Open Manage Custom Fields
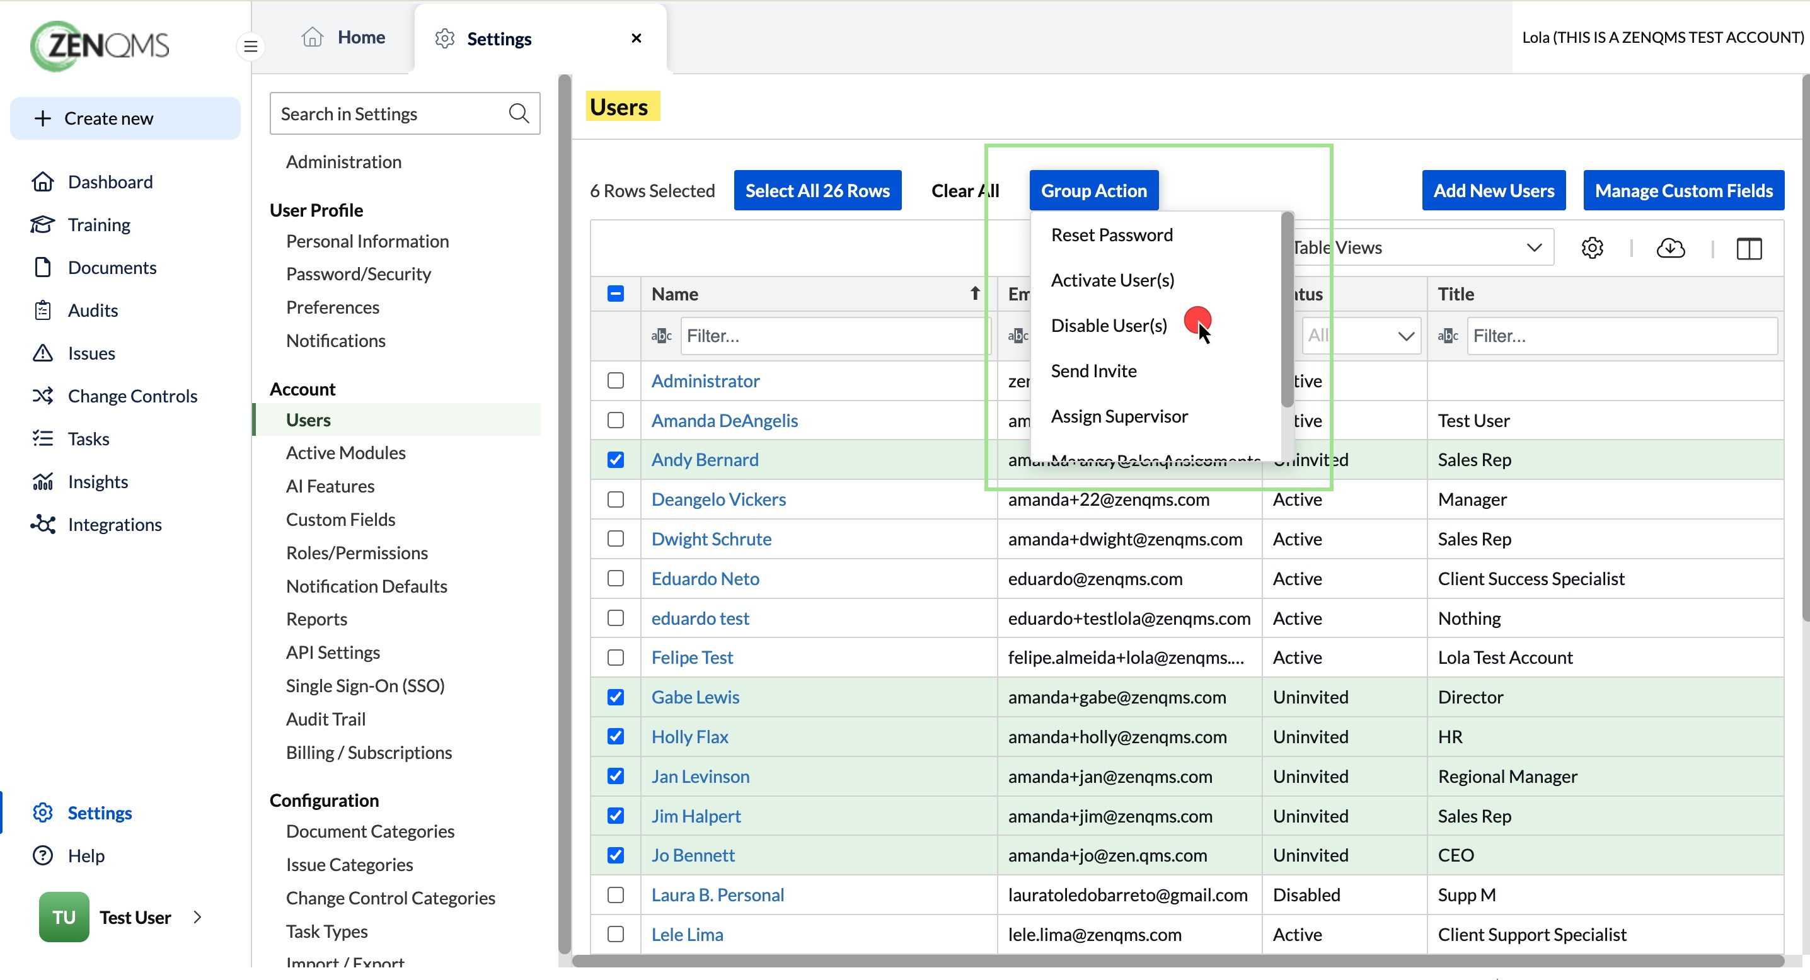 [x=1683, y=190]
